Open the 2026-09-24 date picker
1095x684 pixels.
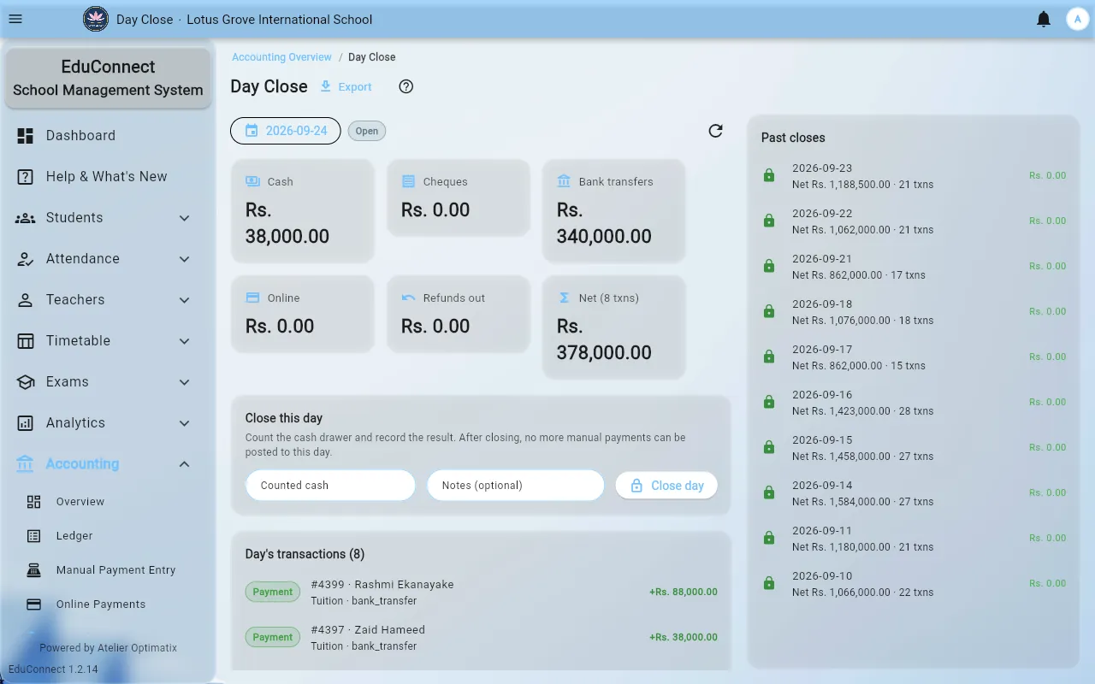pos(286,131)
